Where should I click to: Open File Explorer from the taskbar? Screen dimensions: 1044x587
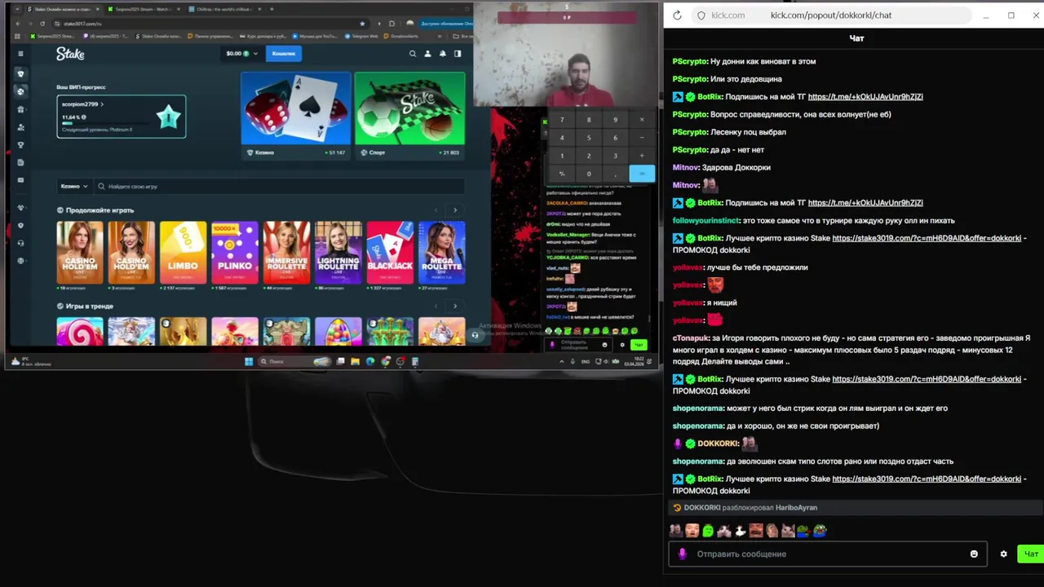click(x=355, y=361)
